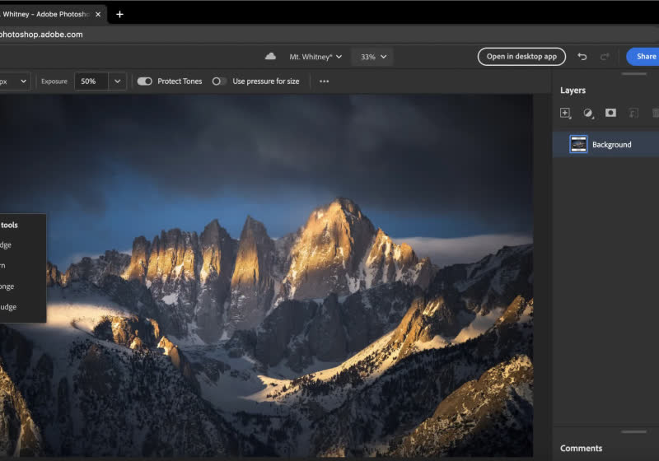Image resolution: width=659 pixels, height=461 pixels.
Task: Click the Exposure 50% input field
Action: pos(91,81)
